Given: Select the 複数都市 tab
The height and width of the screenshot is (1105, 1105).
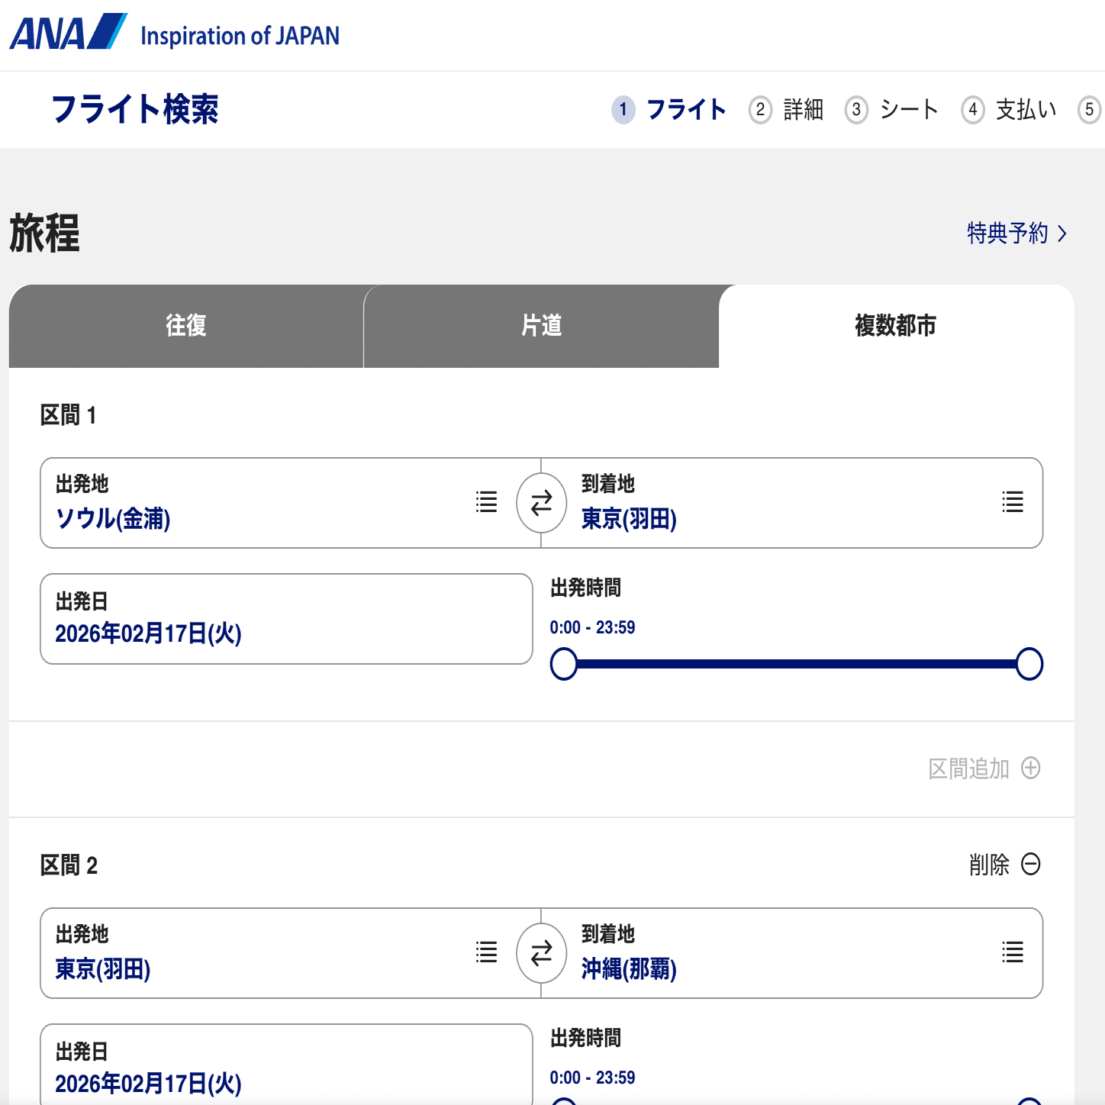Looking at the screenshot, I should (x=896, y=326).
